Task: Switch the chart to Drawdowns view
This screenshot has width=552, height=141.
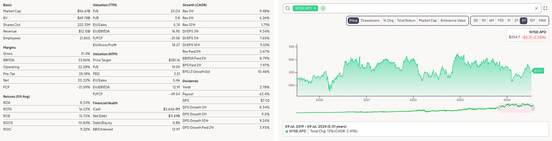Action: click(370, 21)
